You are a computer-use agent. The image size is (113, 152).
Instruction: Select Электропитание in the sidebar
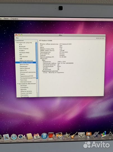coord(26,82)
